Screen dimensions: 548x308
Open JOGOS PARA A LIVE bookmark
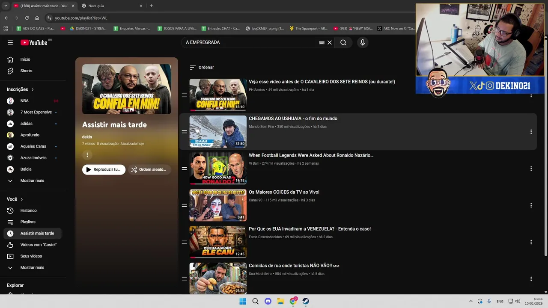tap(177, 29)
